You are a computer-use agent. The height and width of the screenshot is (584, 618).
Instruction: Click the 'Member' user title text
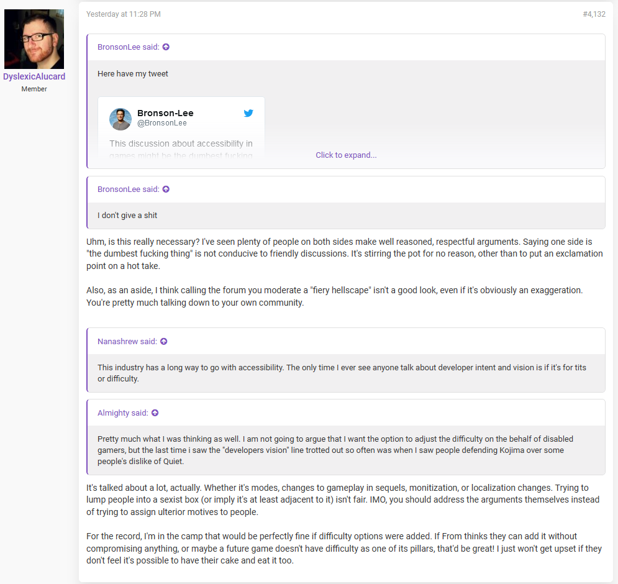(x=34, y=89)
